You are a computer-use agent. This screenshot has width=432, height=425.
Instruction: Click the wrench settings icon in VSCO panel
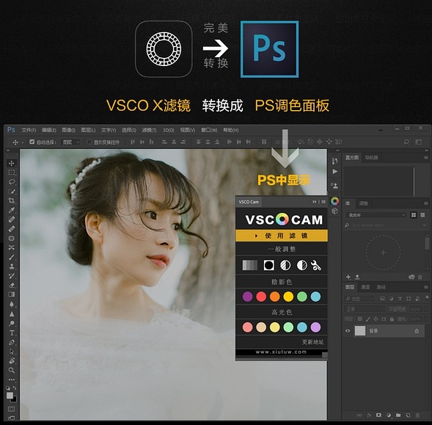coord(316,265)
